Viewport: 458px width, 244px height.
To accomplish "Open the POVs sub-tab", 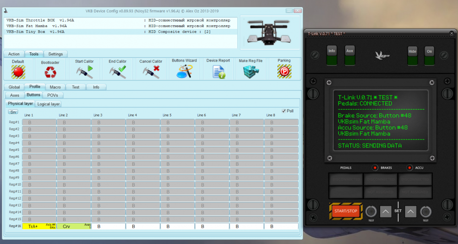I will [53, 95].
